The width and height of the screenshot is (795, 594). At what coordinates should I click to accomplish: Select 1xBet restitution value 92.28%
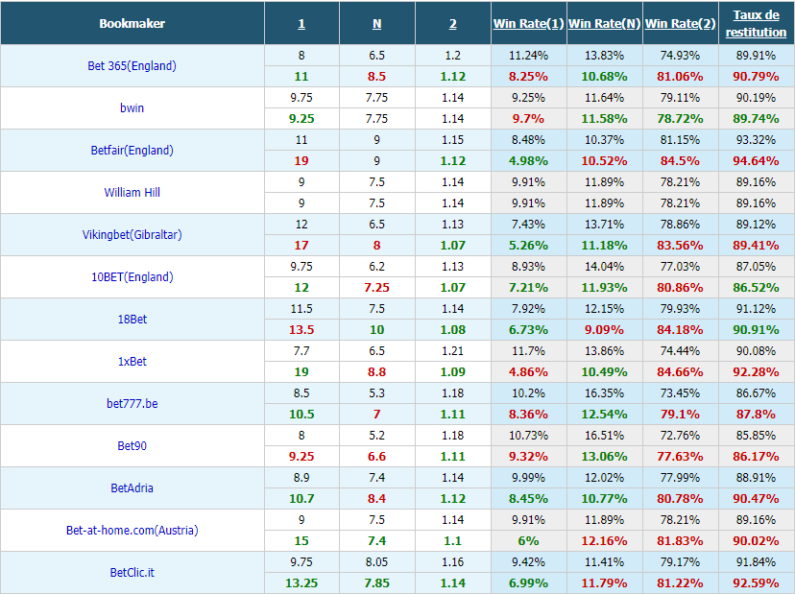coord(756,372)
